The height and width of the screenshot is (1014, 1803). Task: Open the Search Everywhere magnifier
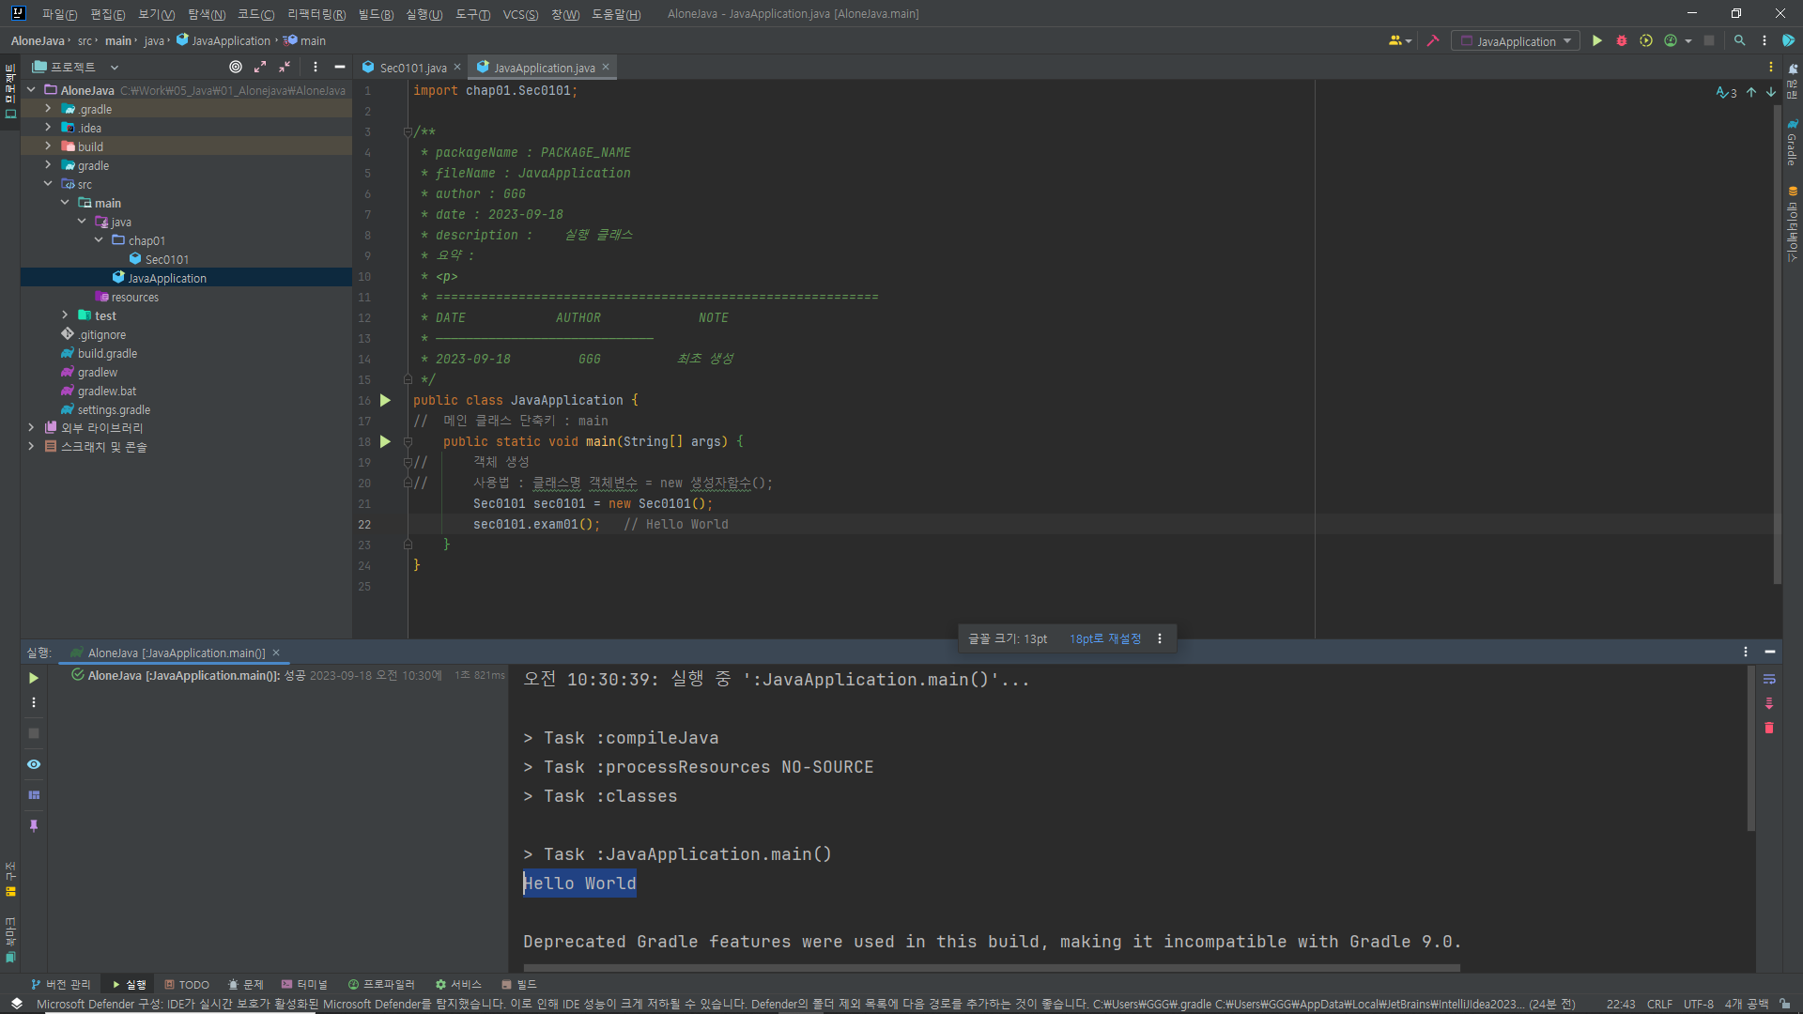coord(1740,41)
